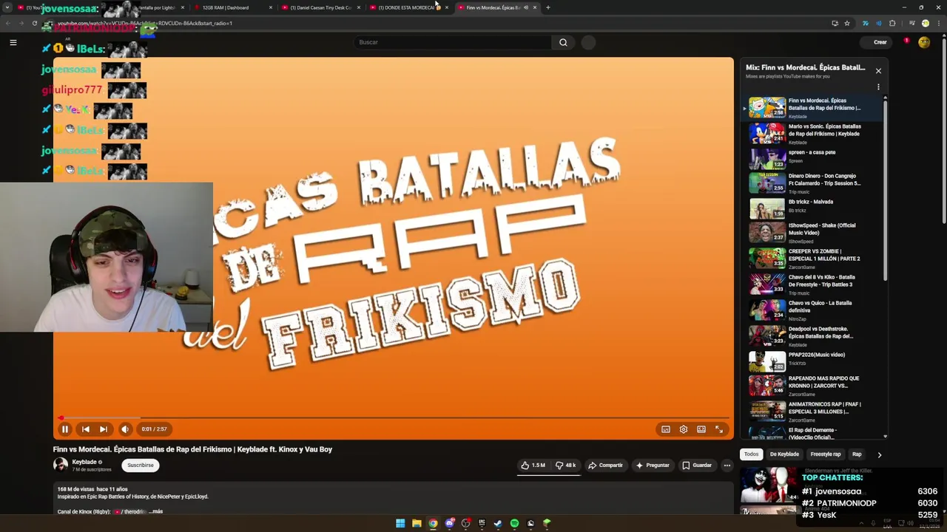947x532 pixels.
Task: Open Spotify from the taskbar
Action: 514,523
